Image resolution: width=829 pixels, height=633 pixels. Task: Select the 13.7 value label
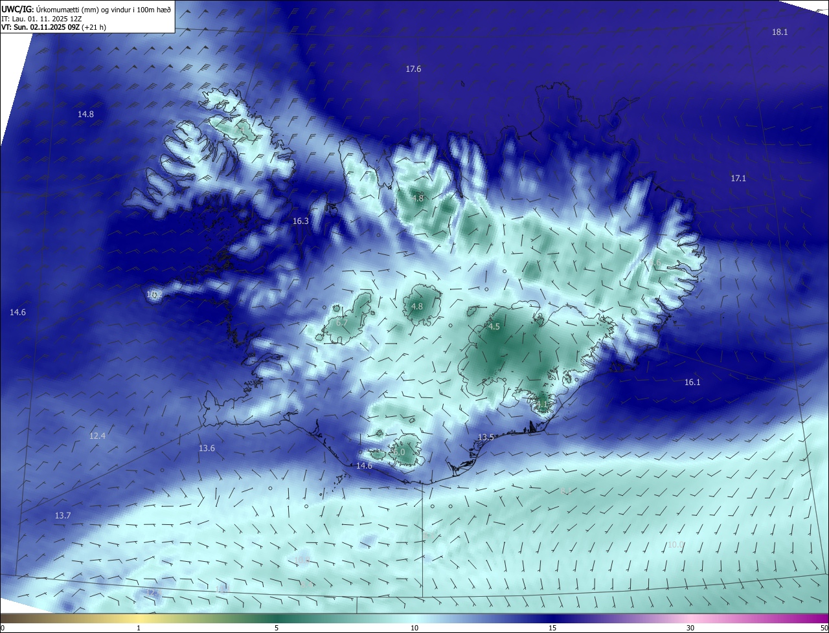(x=63, y=516)
